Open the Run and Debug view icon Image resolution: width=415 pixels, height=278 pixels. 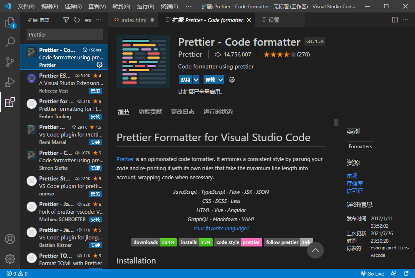point(10,82)
